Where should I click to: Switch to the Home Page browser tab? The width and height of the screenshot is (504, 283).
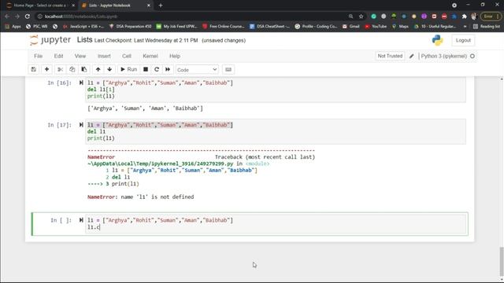coord(40,6)
